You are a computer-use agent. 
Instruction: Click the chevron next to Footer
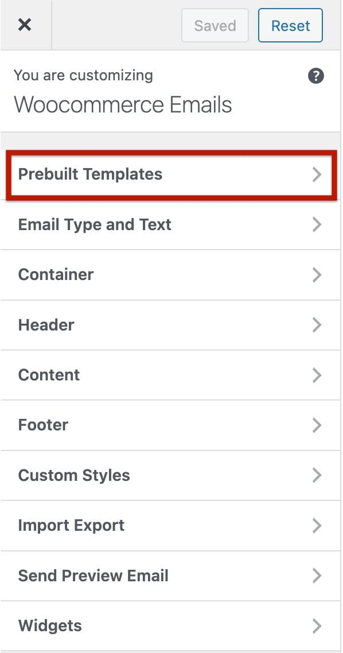coord(317,425)
